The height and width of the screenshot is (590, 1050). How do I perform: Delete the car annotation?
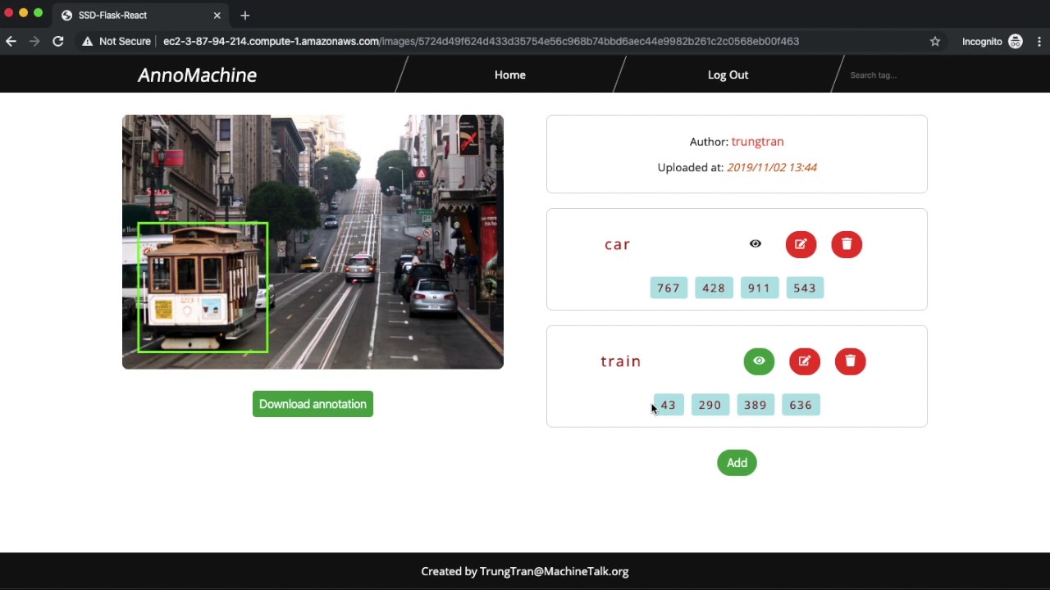coord(847,244)
